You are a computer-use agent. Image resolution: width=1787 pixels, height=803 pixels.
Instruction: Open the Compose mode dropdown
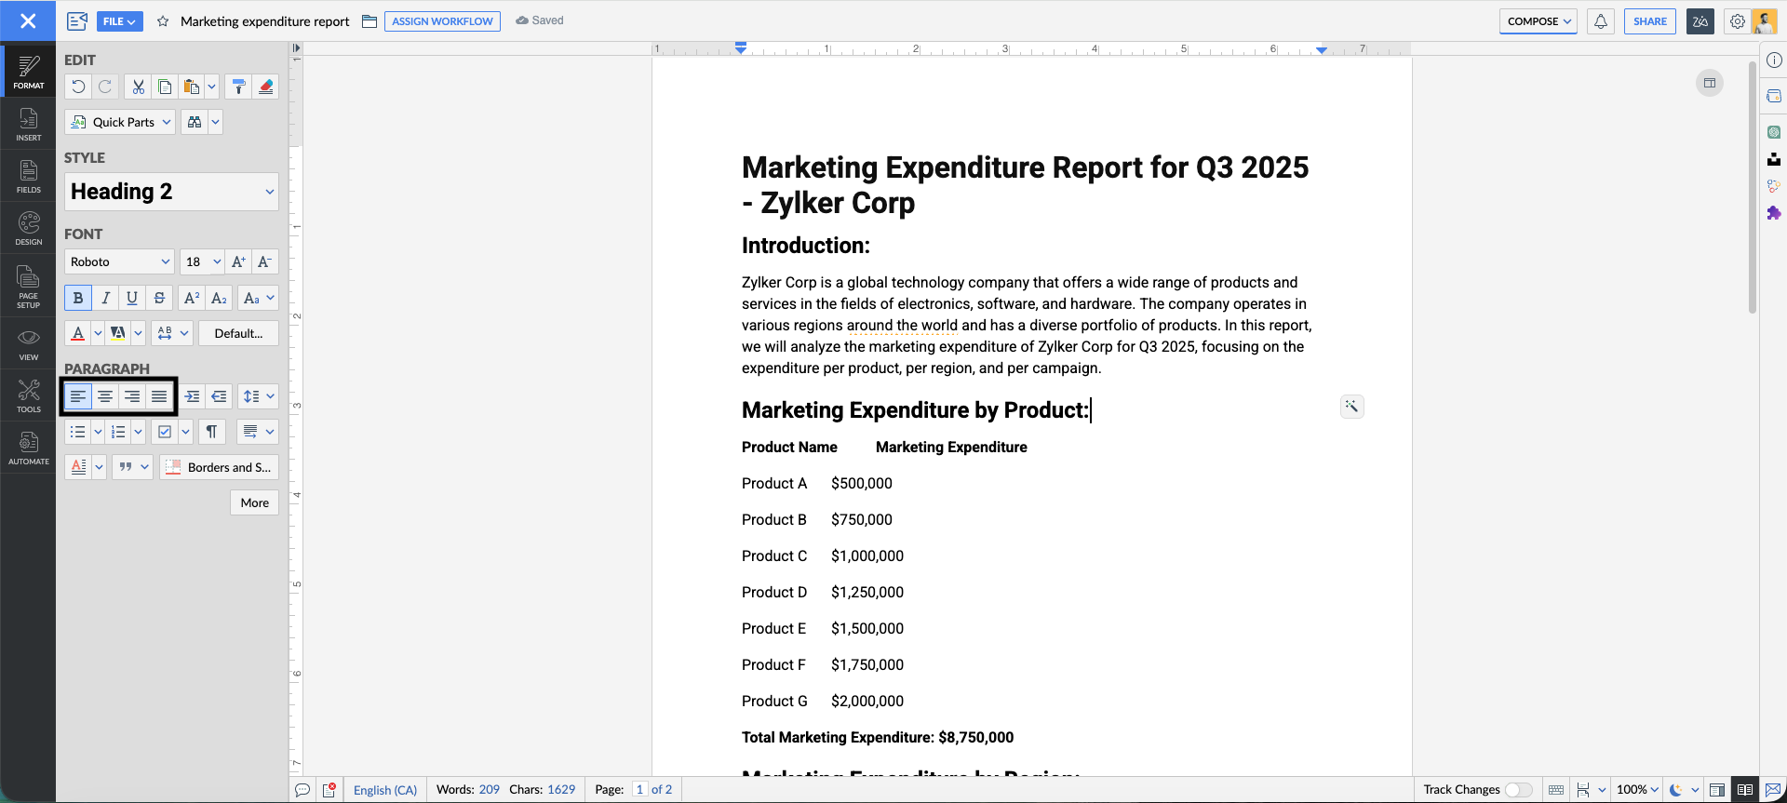(x=1538, y=21)
